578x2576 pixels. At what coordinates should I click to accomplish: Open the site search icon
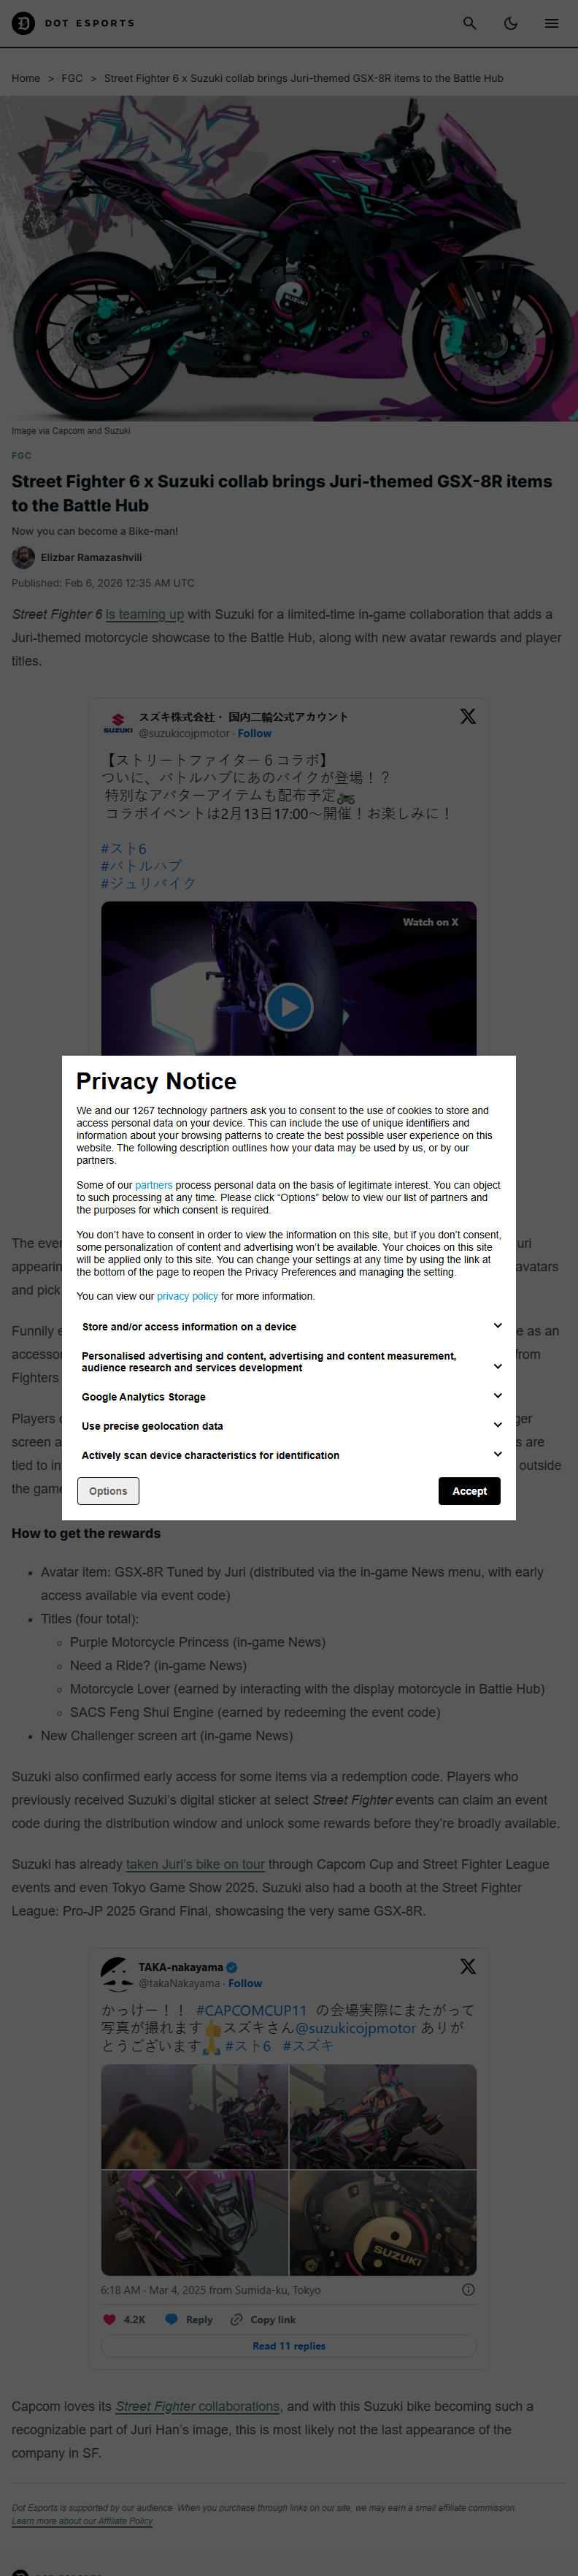click(x=469, y=23)
